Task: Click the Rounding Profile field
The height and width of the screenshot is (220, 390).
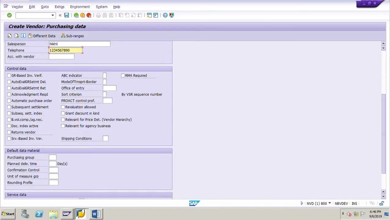Action: pyautogui.click(x=53, y=183)
